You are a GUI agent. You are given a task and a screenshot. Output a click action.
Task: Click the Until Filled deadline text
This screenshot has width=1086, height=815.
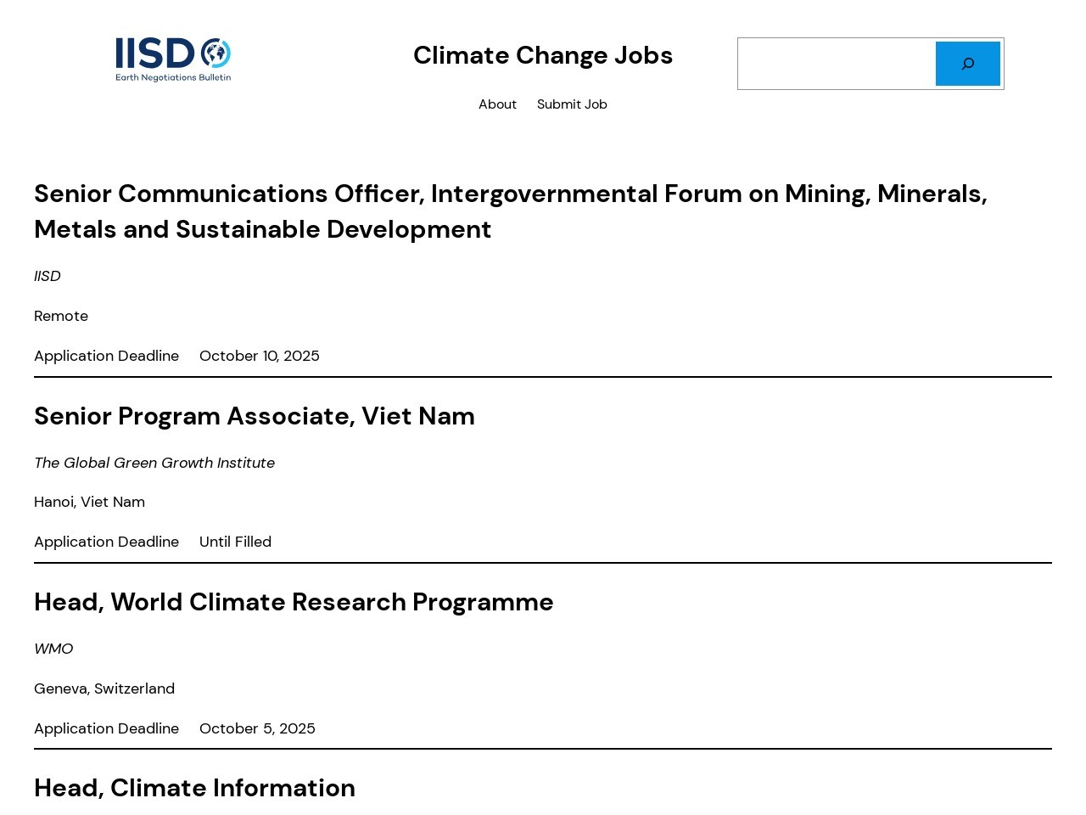235,542
